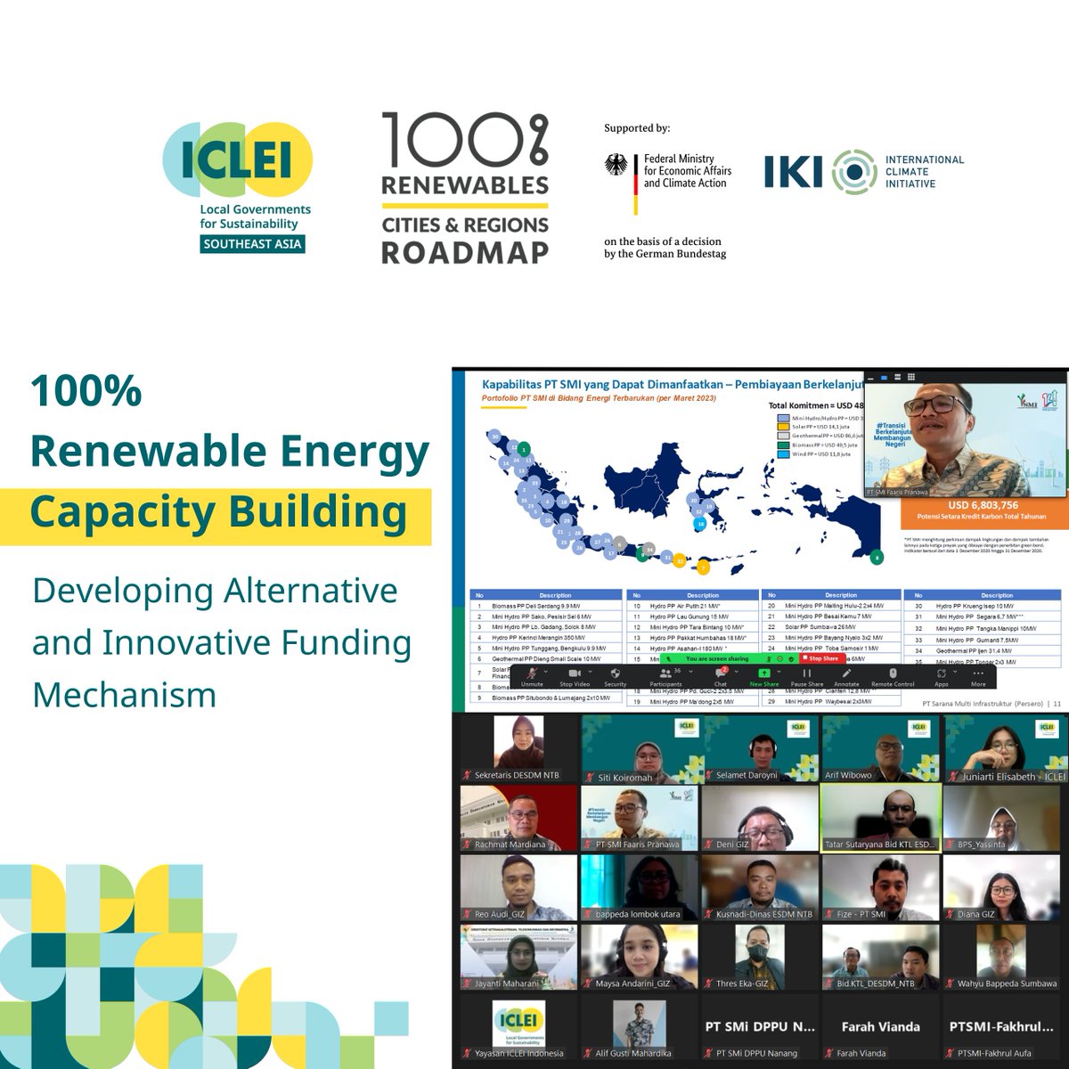Viewport: 1069px width, 1069px height.
Task: Select the Kusnadi-Dinas ESDM NTB video tile
Action: [x=760, y=888]
